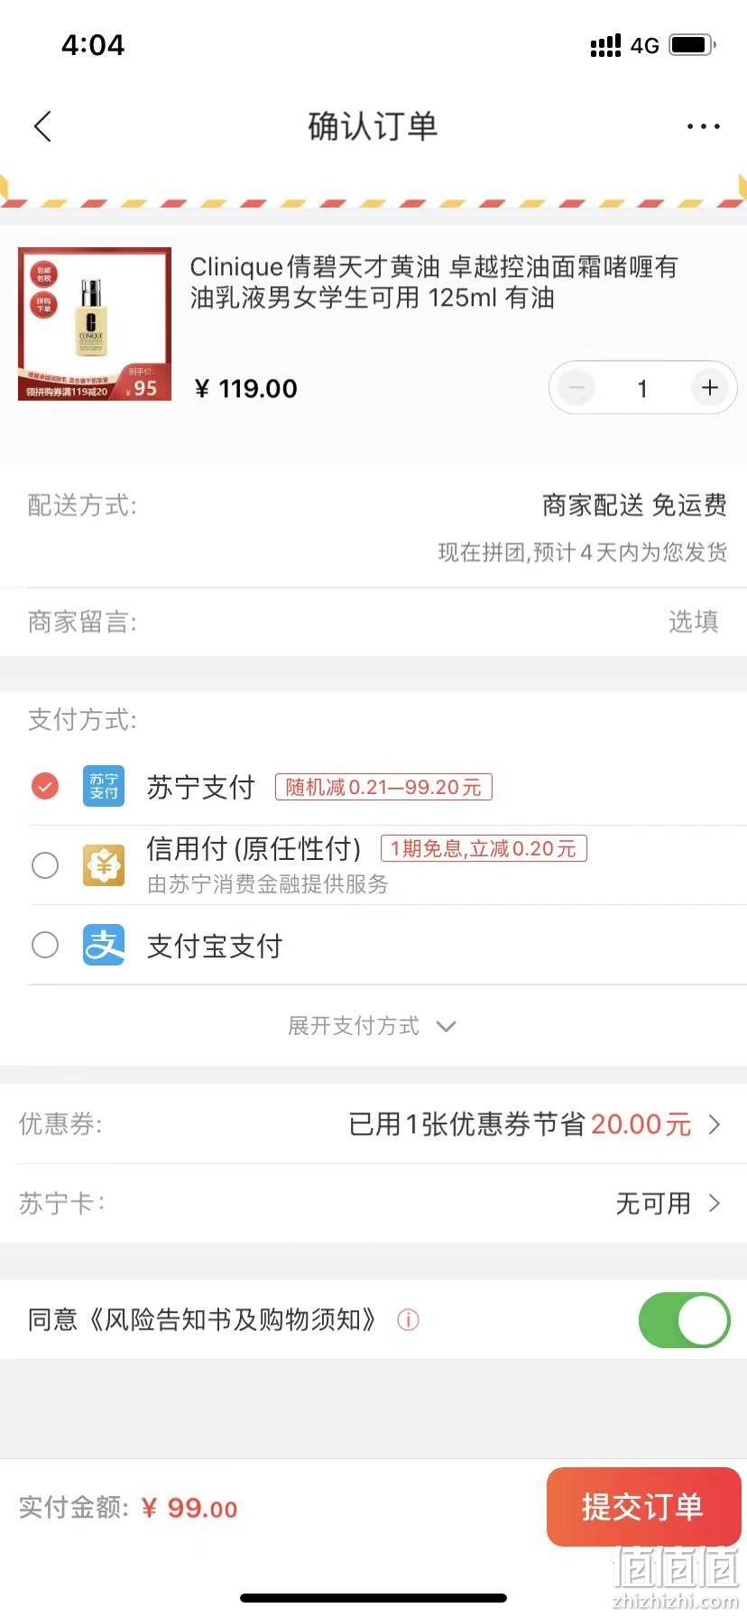Viewport: 747px width, 1617px height.
Task: Open the 苏宁卡 card selection row
Action: [373, 1204]
